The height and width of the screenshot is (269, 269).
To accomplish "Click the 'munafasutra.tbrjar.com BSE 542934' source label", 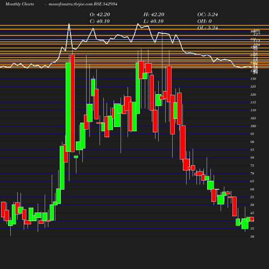I will (x=83, y=4).
